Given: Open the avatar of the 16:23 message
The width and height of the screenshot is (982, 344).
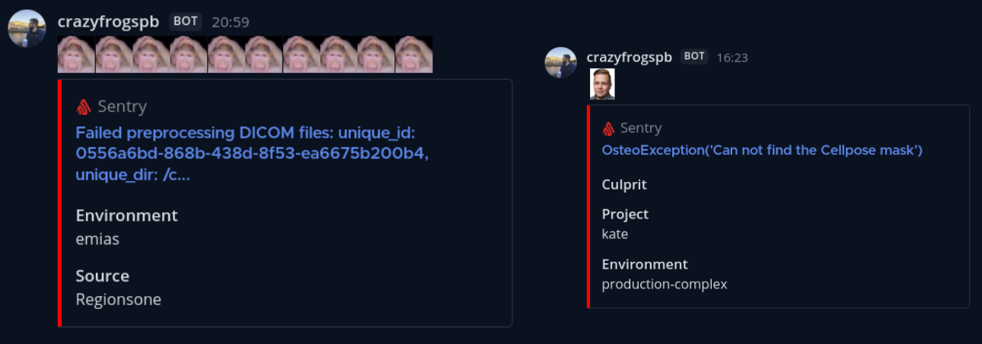Looking at the screenshot, I should pyautogui.click(x=560, y=62).
